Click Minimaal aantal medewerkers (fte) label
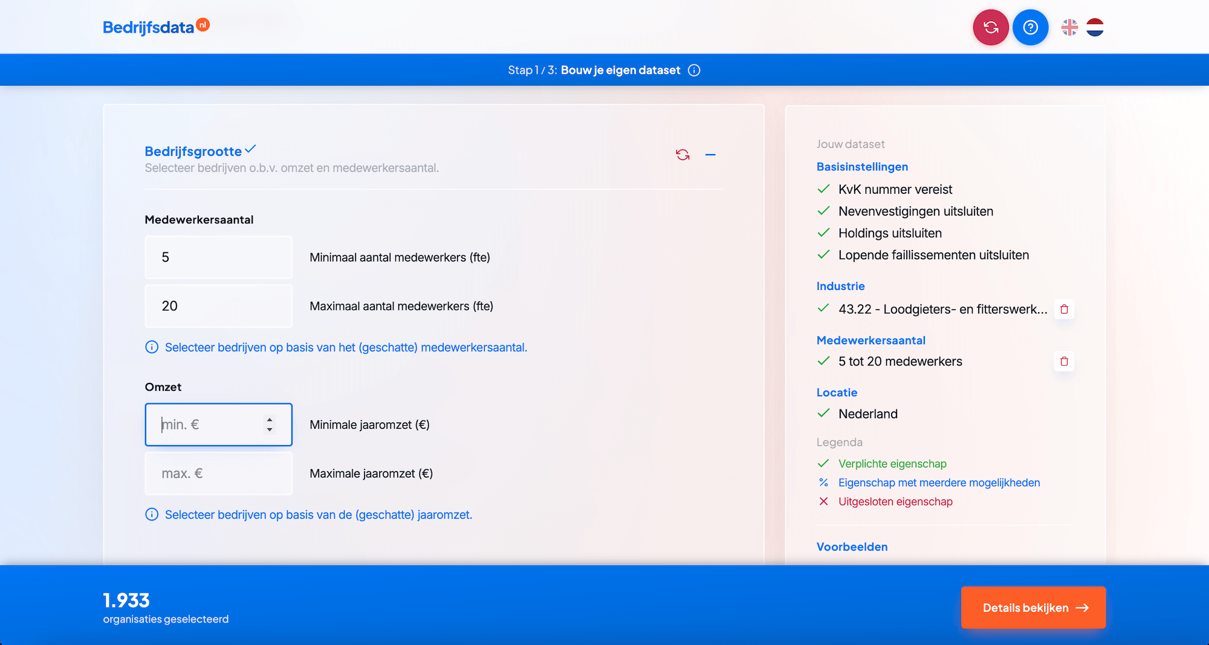The width and height of the screenshot is (1209, 645). pos(400,257)
